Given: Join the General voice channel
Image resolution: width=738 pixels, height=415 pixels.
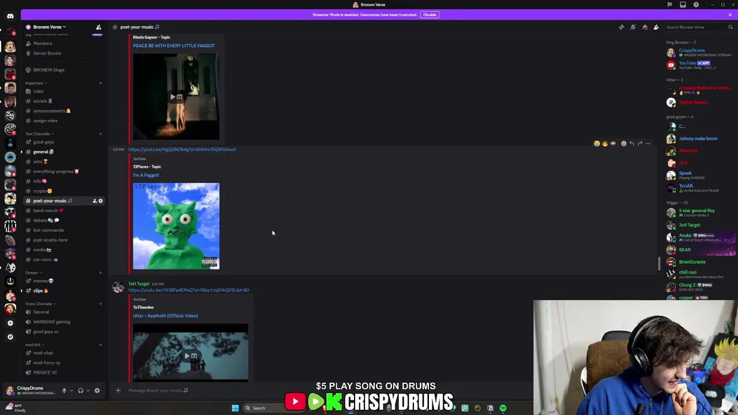Looking at the screenshot, I should click(x=63, y=312).
